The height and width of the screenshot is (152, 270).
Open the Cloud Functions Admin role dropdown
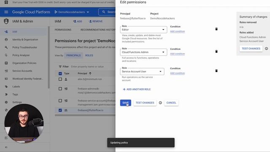click(x=143, y=52)
